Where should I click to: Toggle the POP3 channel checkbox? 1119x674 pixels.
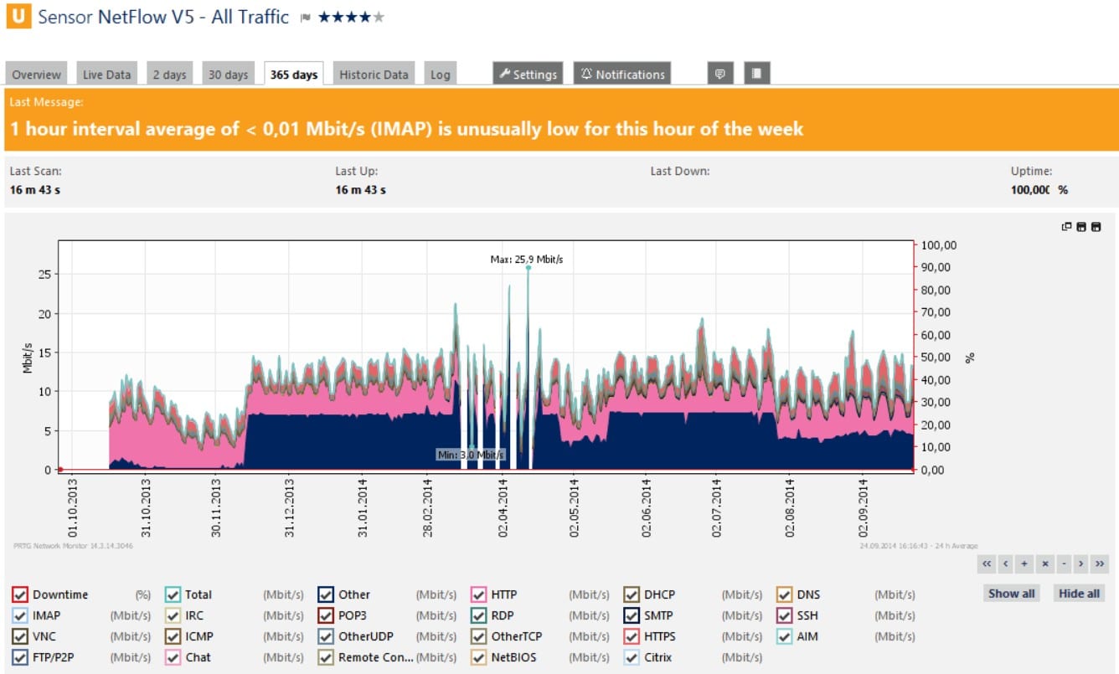point(326,615)
